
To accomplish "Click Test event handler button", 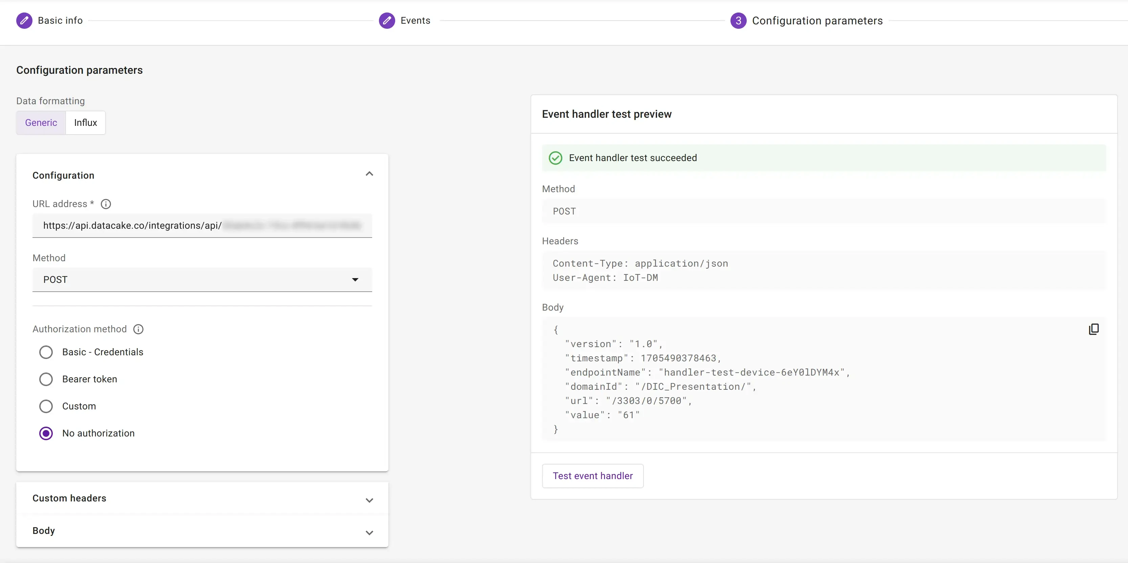I will 592,476.
